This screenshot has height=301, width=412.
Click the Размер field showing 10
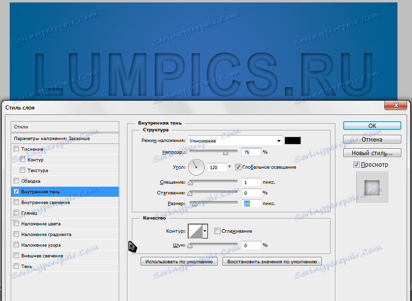click(x=252, y=204)
